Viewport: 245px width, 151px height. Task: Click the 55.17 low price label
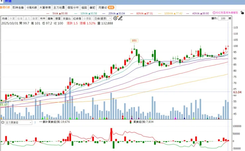pyautogui.click(x=4, y=105)
